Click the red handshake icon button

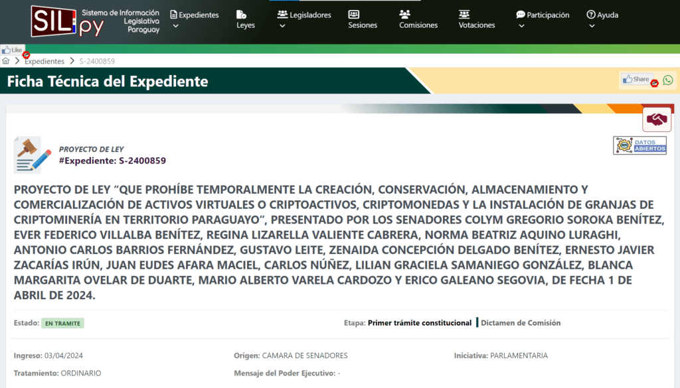(x=657, y=119)
